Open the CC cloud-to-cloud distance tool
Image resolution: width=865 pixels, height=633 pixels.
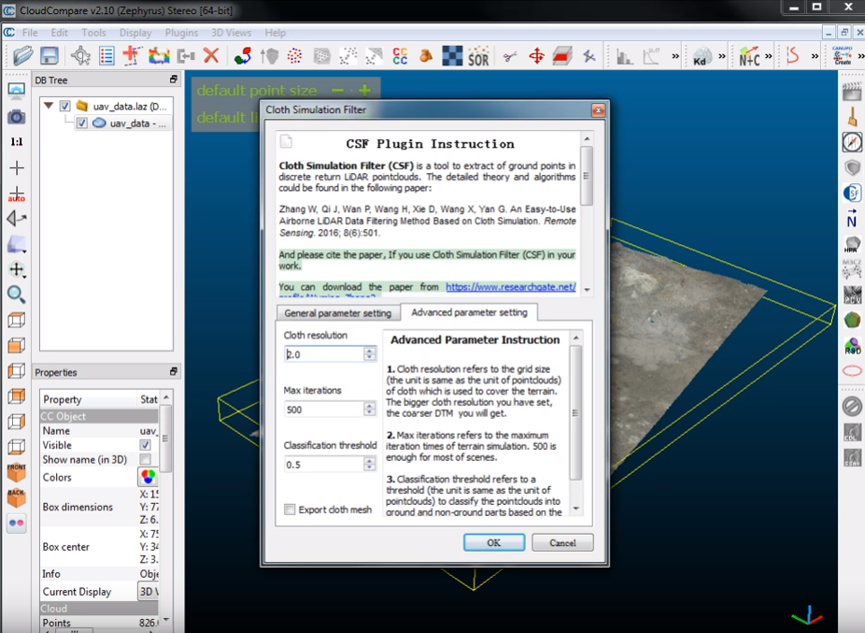(x=400, y=56)
